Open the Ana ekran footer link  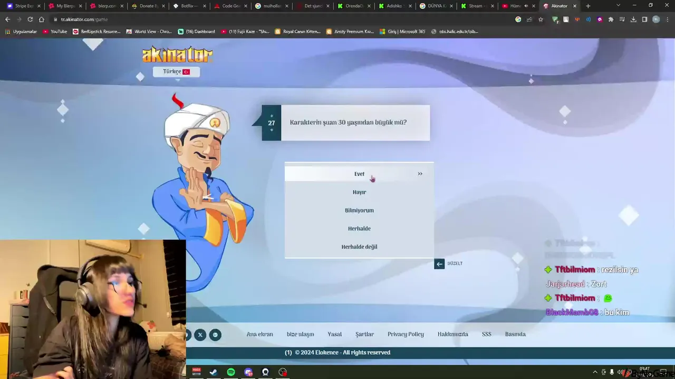(x=259, y=334)
